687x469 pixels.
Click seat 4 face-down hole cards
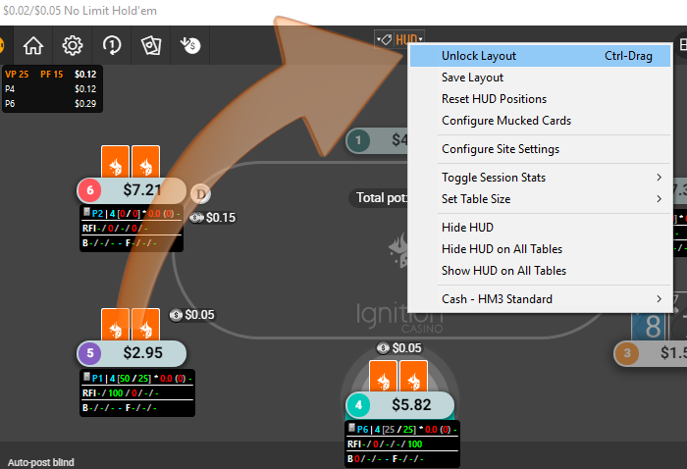[x=398, y=377]
